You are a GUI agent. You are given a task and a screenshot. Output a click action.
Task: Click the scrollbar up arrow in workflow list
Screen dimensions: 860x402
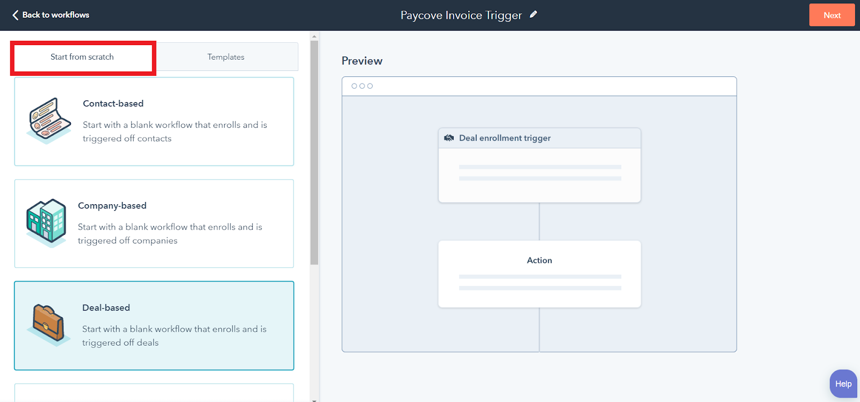pos(314,37)
